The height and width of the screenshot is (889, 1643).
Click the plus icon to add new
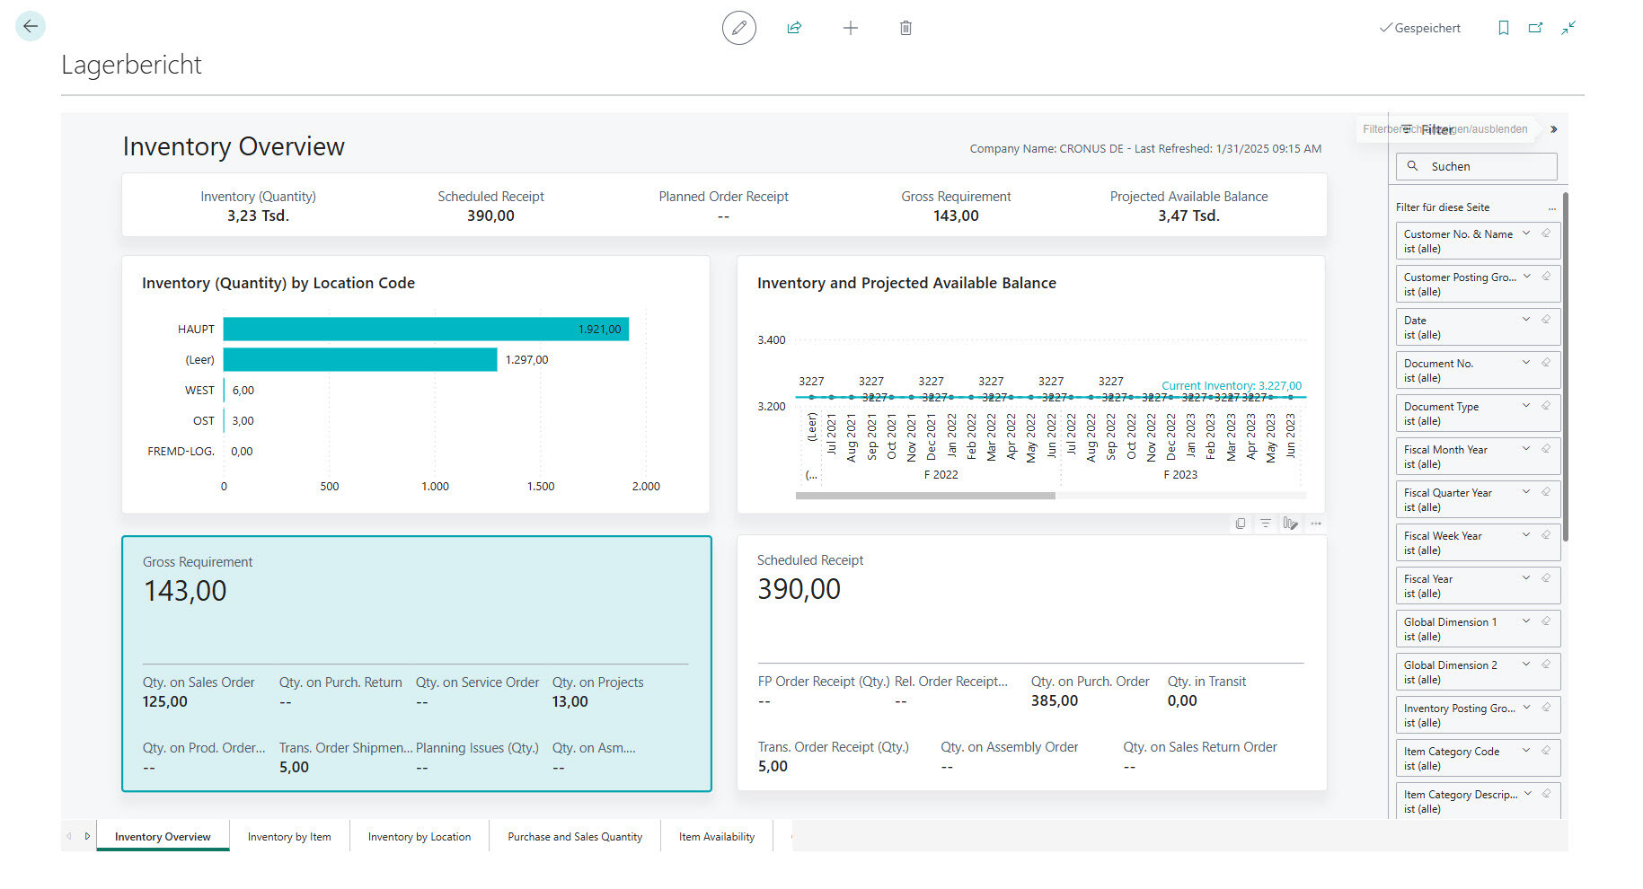[x=851, y=28]
